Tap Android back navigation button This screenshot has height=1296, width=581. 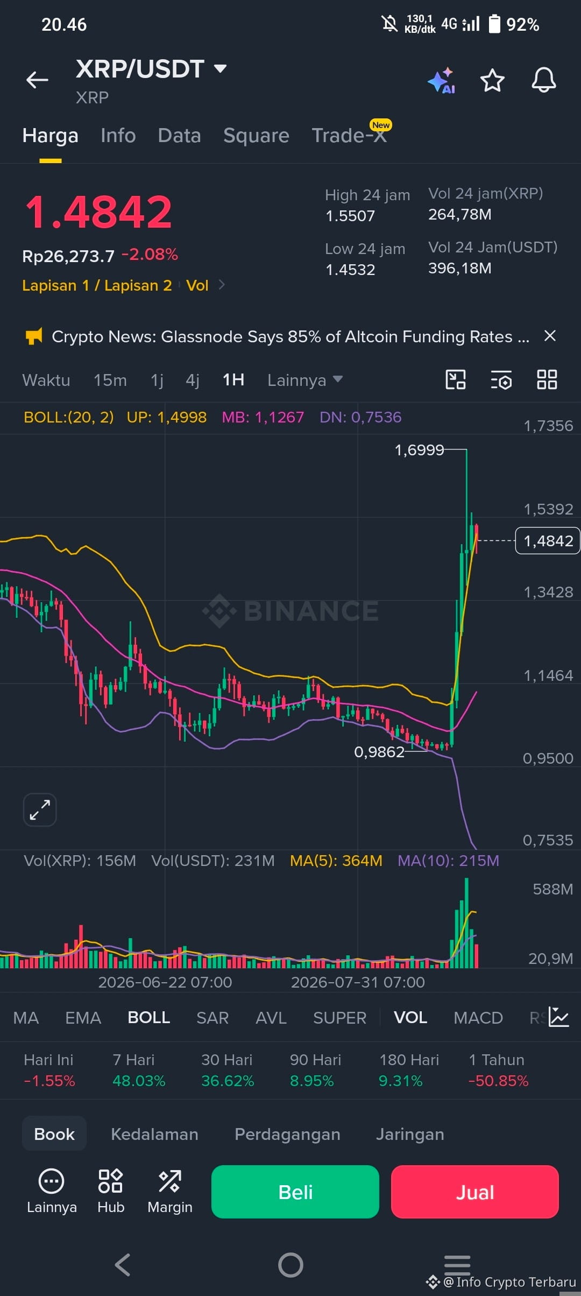(x=123, y=1265)
